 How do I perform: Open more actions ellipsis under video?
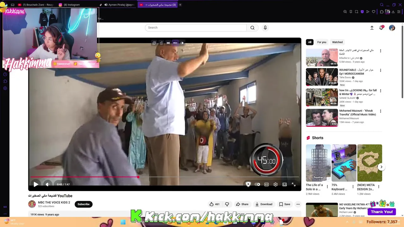coord(298,204)
